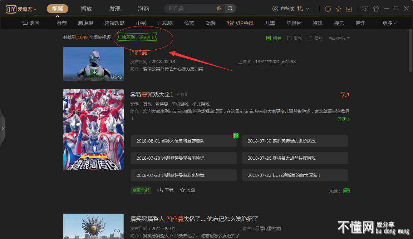Click the 返回 back arrow

coord(31,23)
